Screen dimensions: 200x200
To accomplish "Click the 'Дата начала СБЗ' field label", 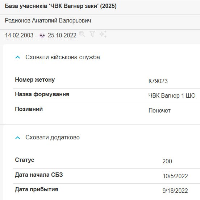I will 39,175.
